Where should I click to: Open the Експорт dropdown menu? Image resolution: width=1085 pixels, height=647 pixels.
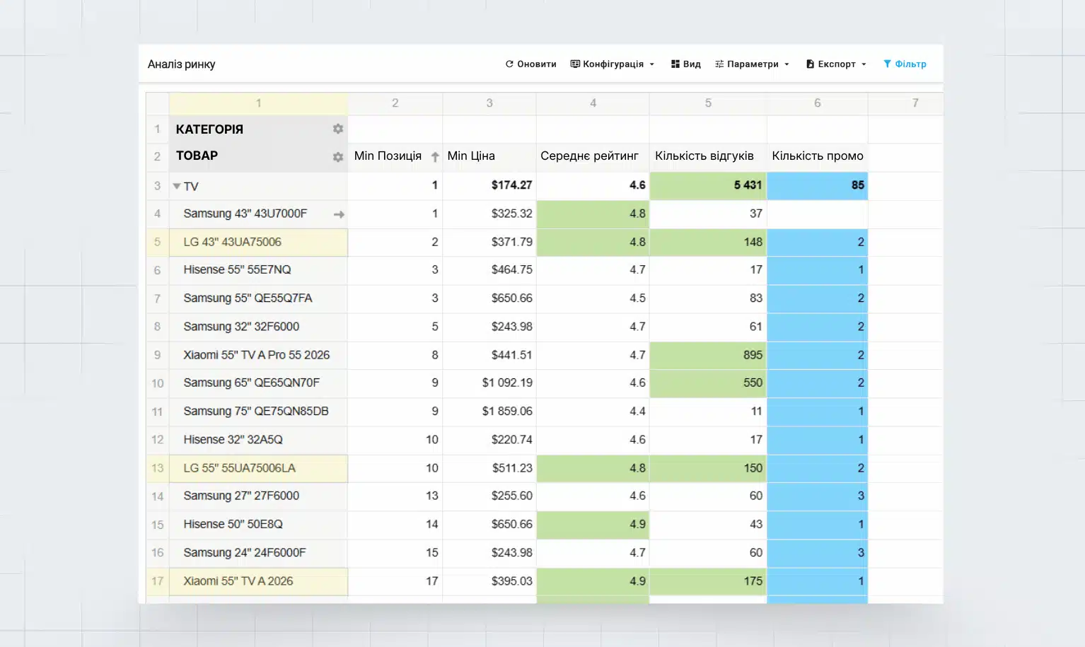[836, 64]
